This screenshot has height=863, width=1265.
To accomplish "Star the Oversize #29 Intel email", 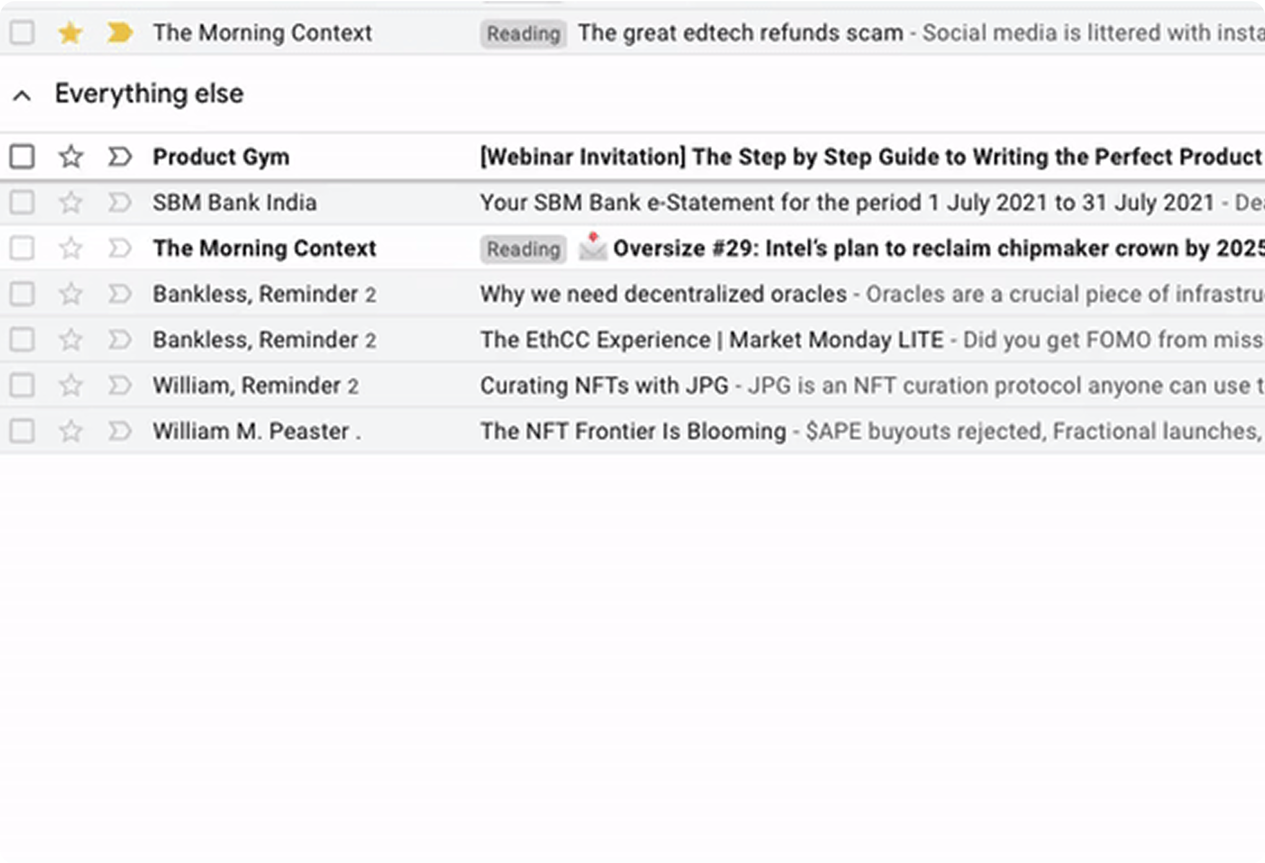I will [x=71, y=248].
